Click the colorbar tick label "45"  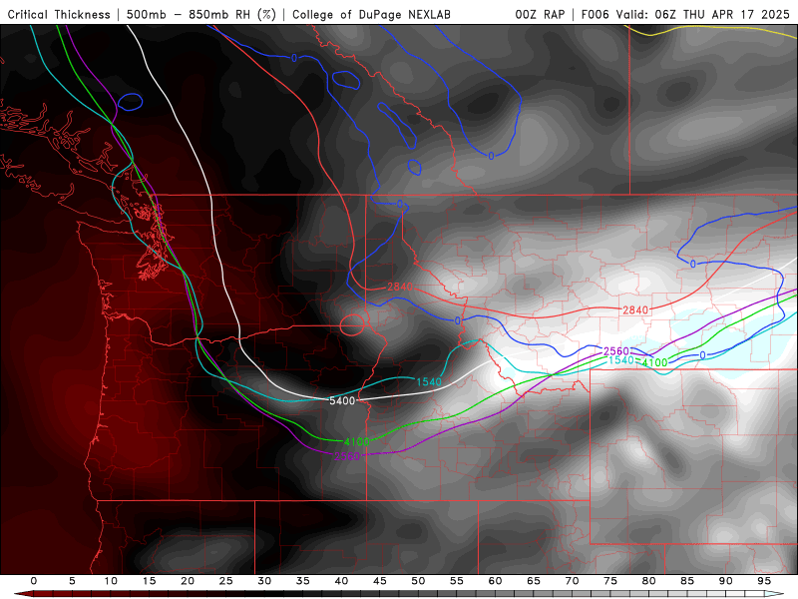click(x=380, y=581)
